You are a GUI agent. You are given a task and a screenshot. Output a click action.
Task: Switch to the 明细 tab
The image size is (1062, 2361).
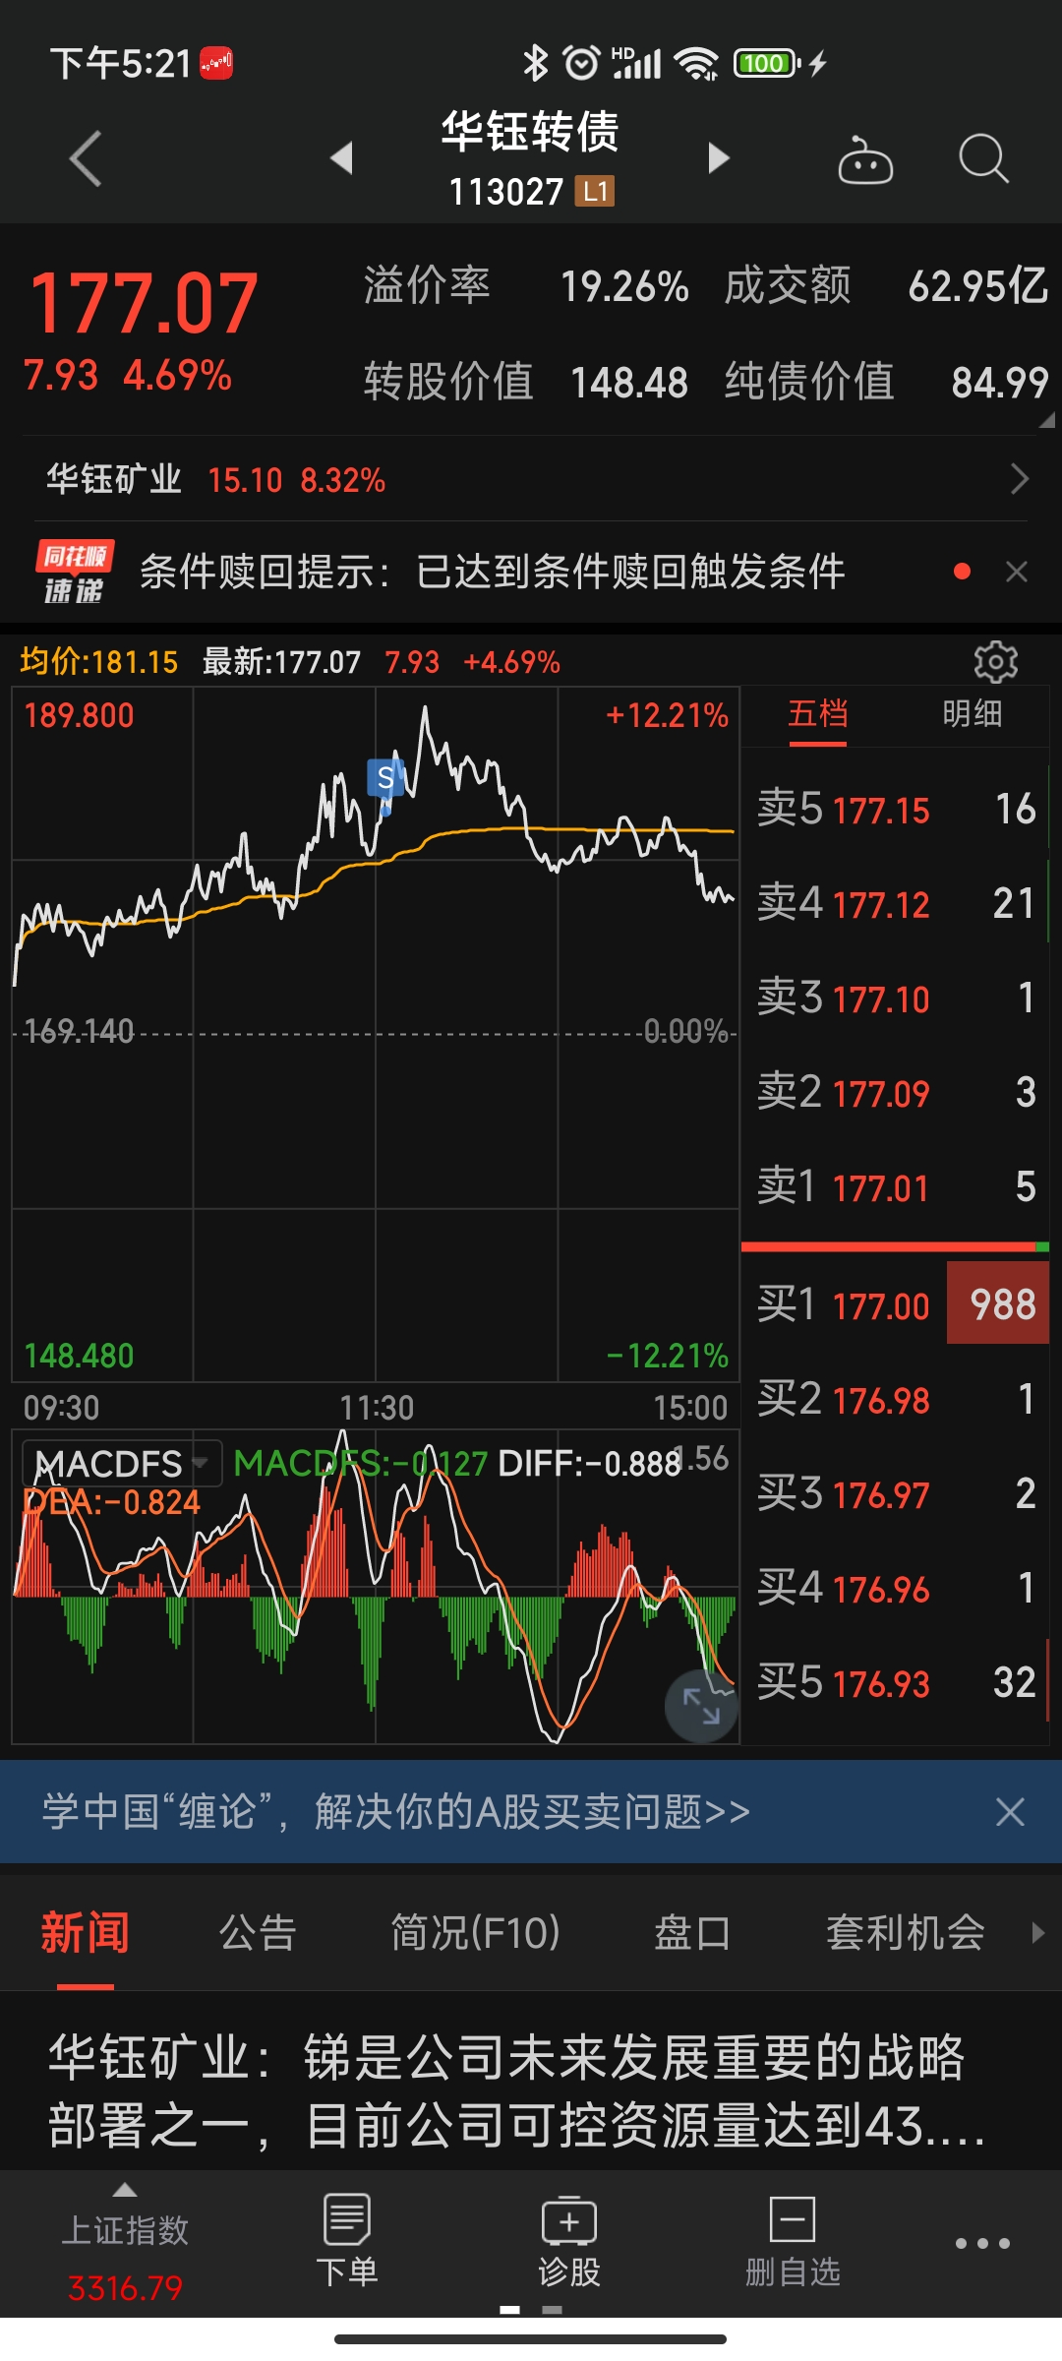click(x=972, y=713)
